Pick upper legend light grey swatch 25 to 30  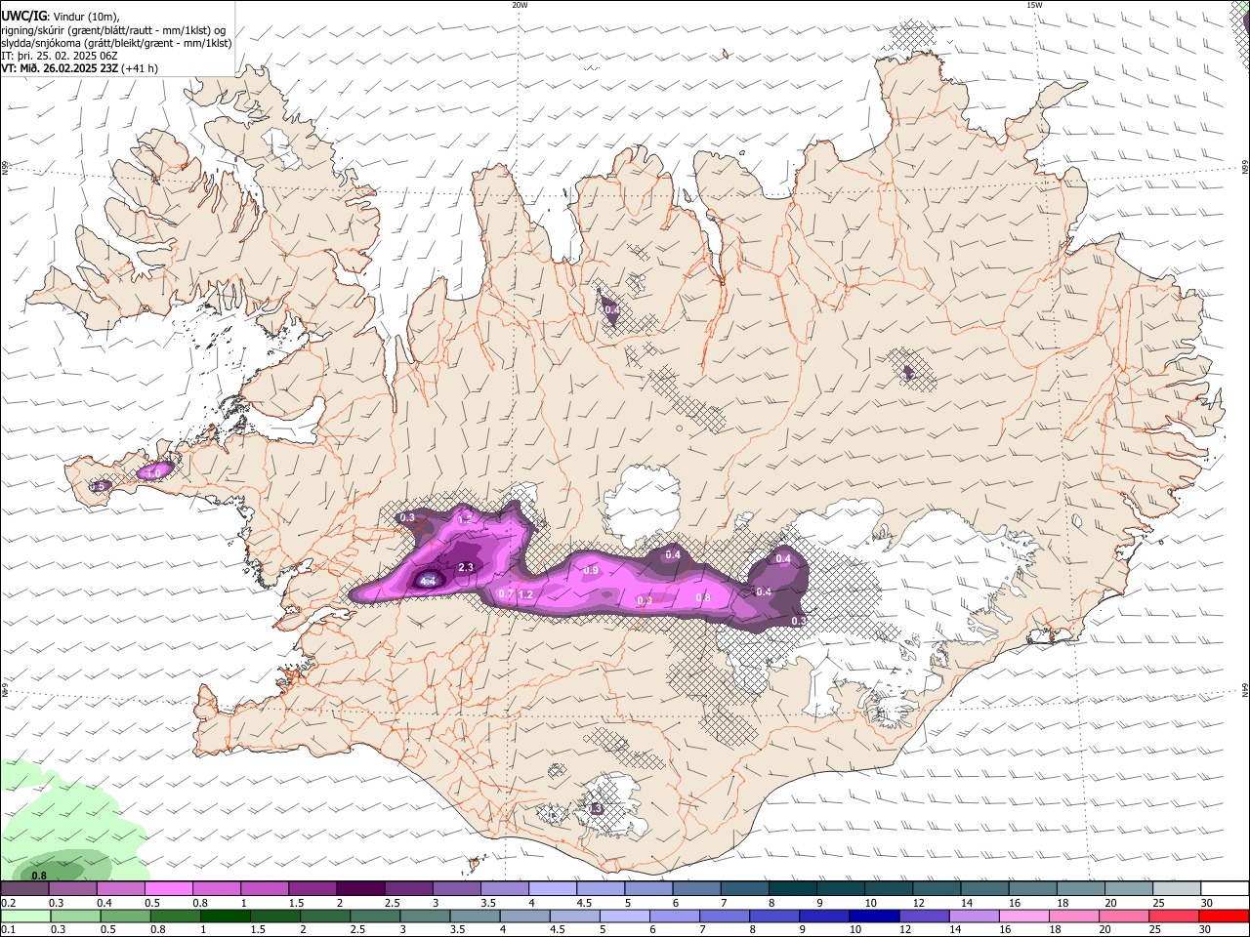click(x=1176, y=888)
